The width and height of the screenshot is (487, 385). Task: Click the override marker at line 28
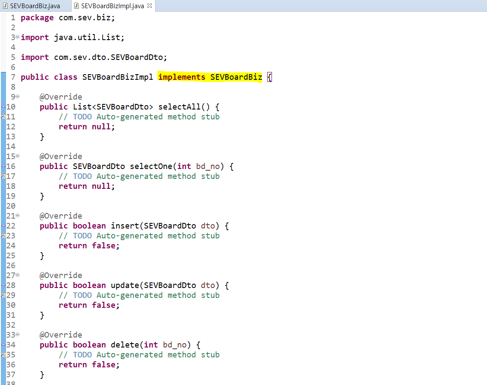pos(3,285)
